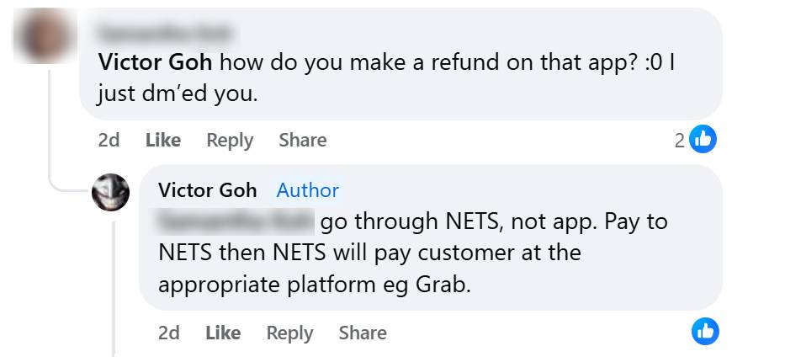Share Victor Goh's NETS reply
This screenshot has height=357, width=785.
click(363, 333)
